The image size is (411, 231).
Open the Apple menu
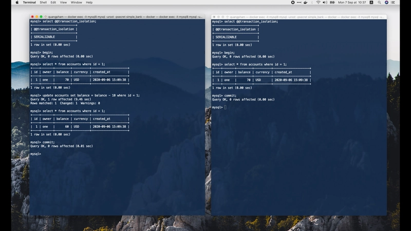coord(17,3)
